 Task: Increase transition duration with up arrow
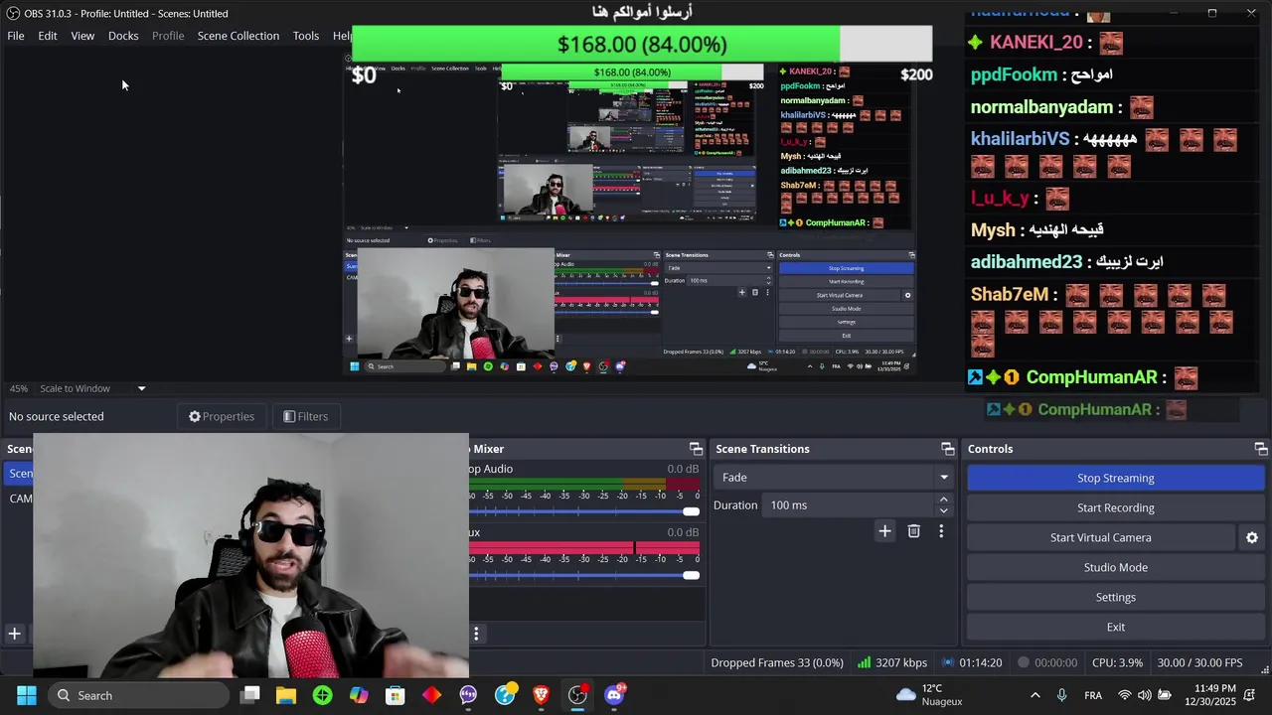click(943, 500)
